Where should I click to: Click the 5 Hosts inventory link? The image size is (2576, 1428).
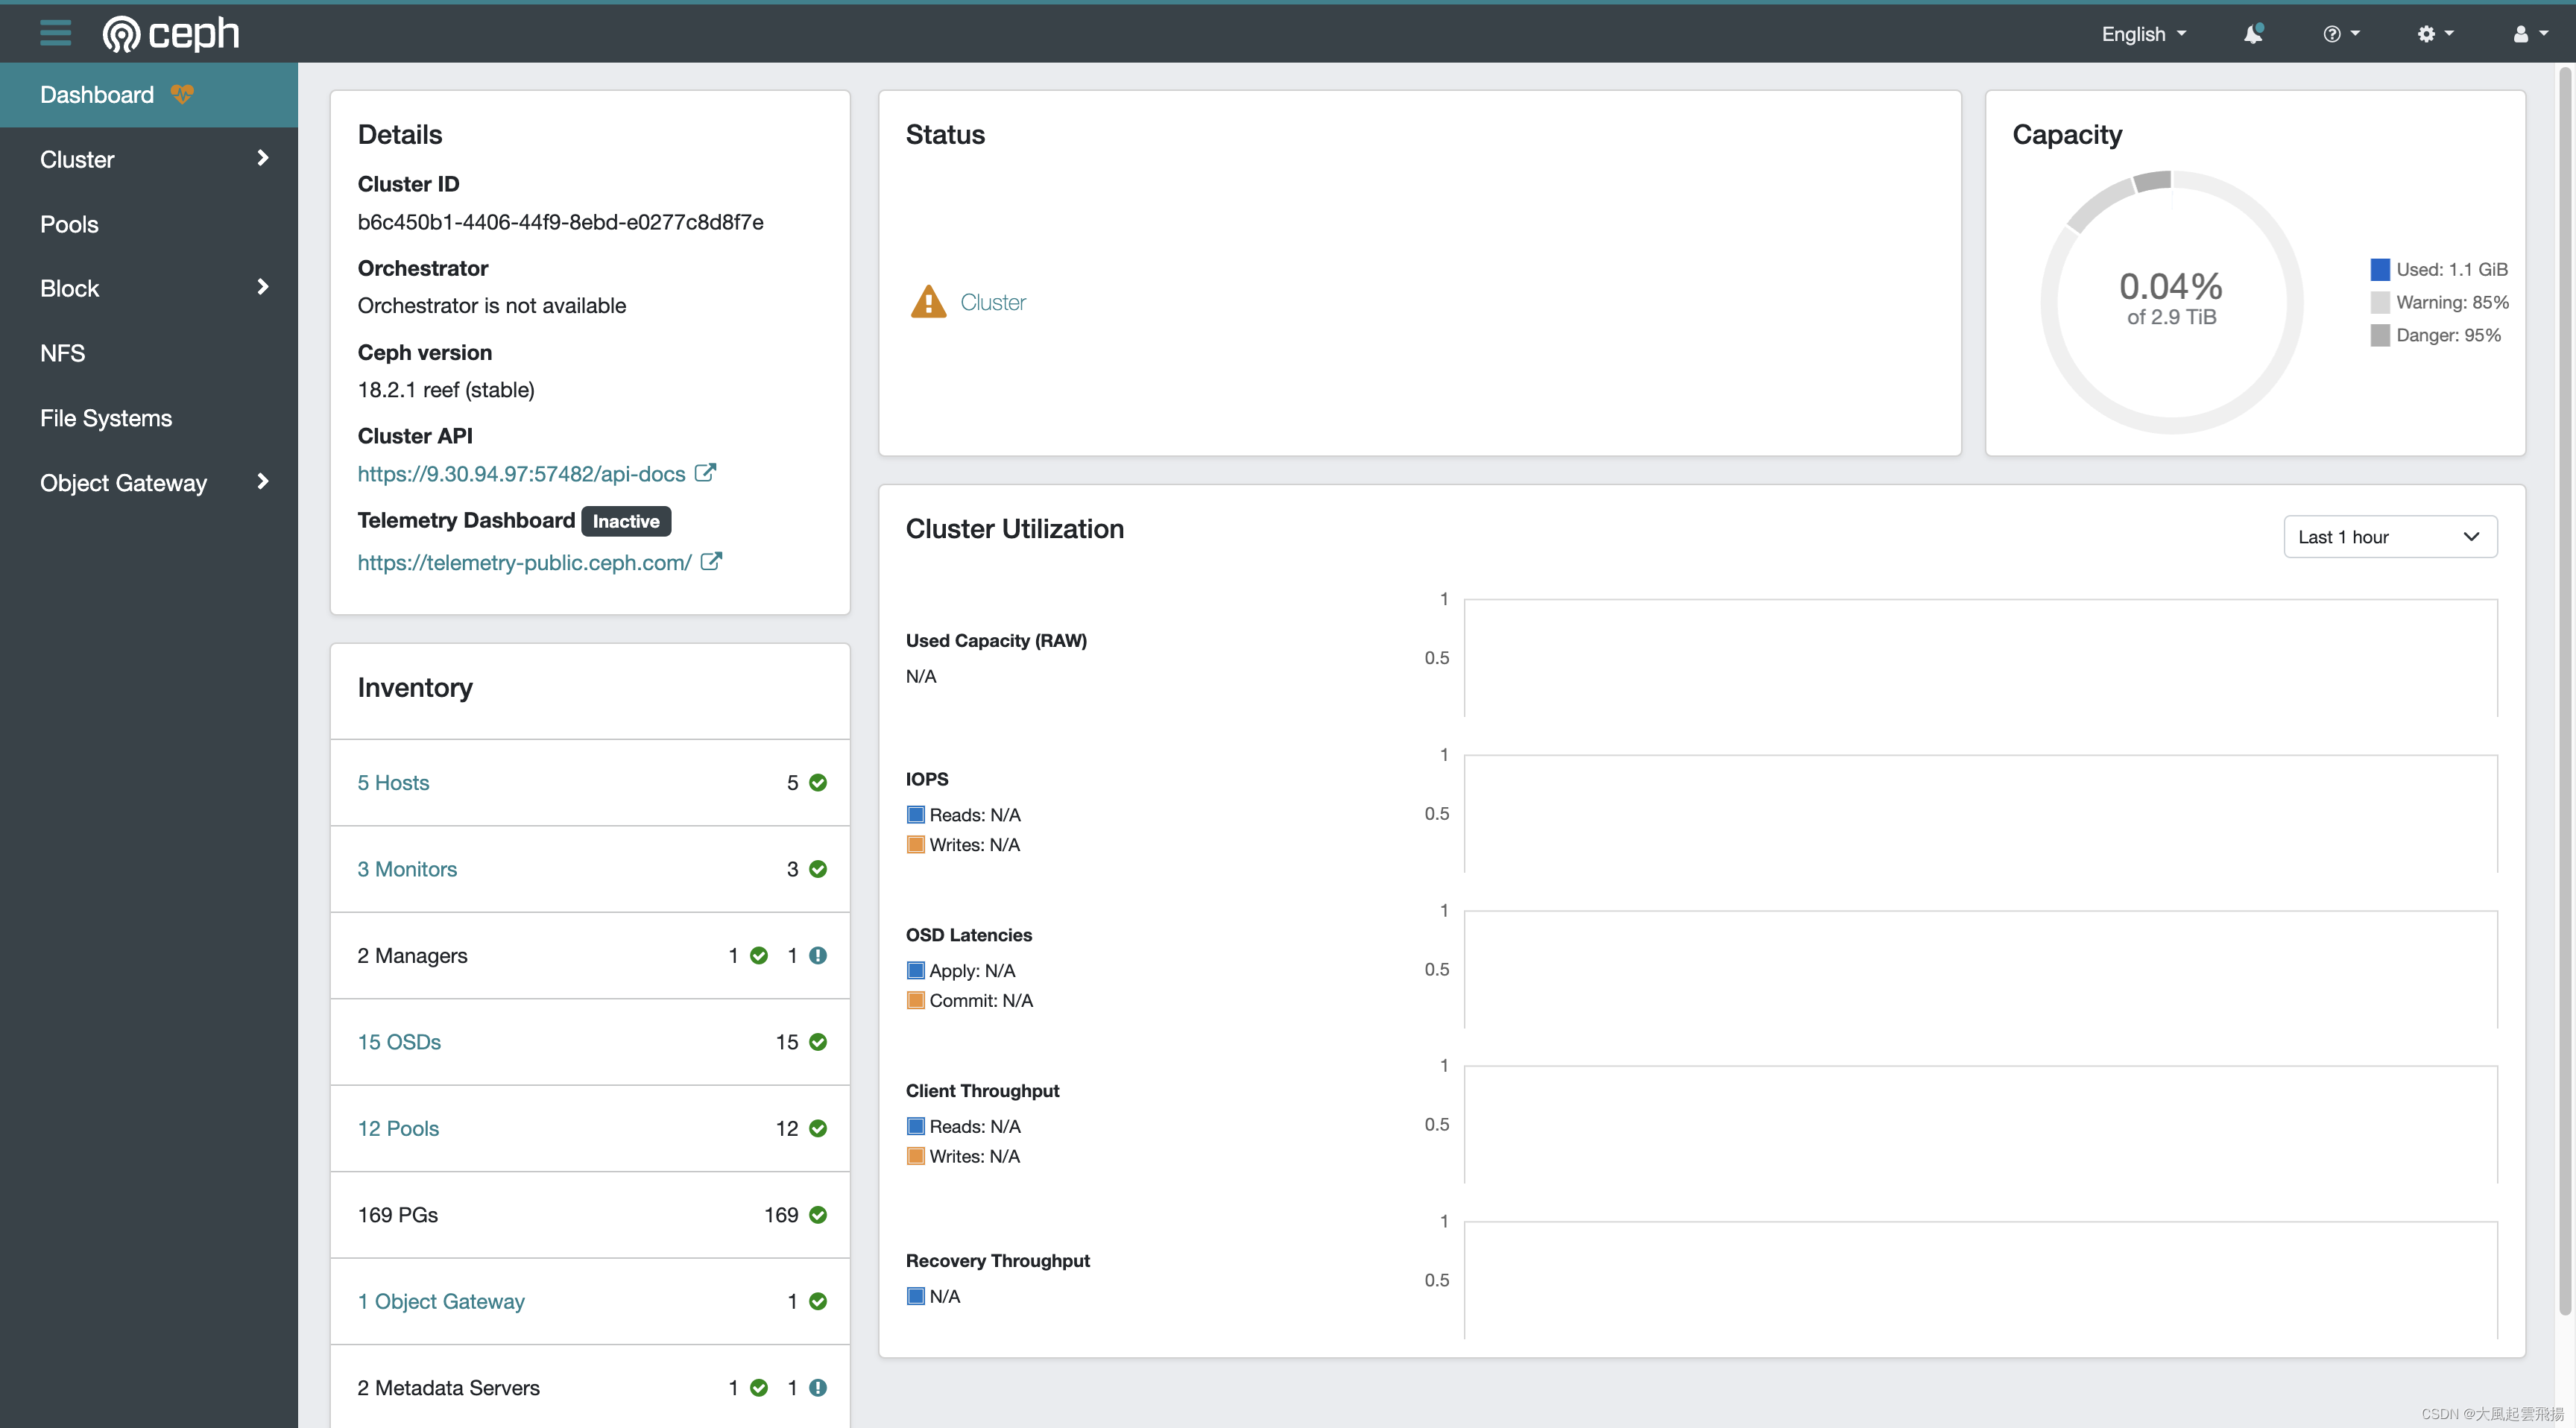click(392, 783)
